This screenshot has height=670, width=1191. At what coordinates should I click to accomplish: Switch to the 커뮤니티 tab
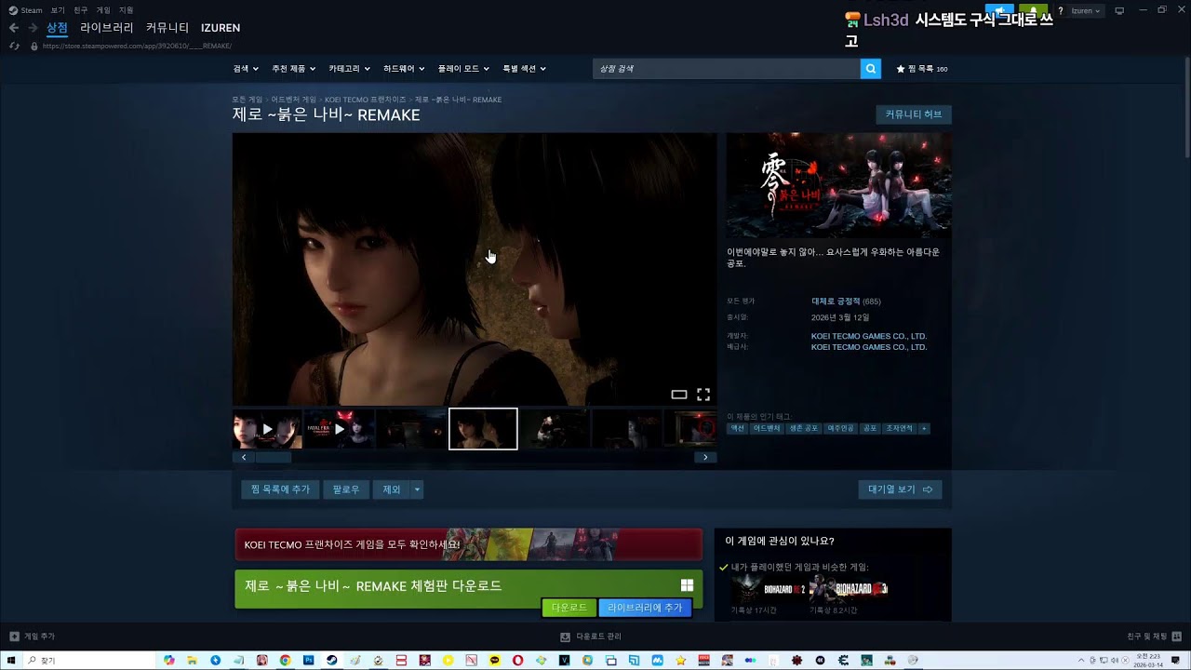pos(167,28)
